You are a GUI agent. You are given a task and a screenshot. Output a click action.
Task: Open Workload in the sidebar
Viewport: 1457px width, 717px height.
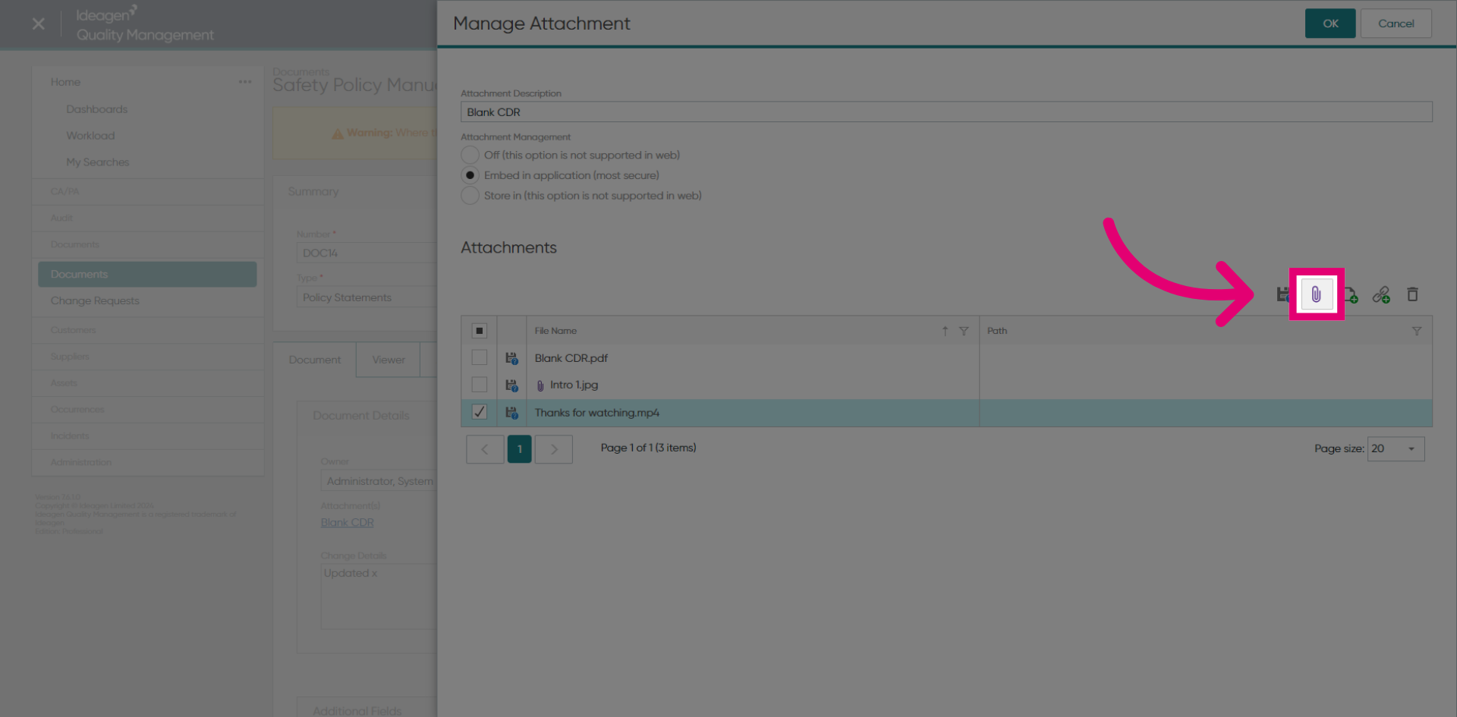(x=90, y=136)
